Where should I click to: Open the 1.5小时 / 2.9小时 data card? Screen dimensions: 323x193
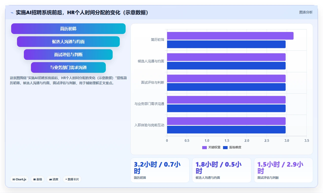pos(283,170)
